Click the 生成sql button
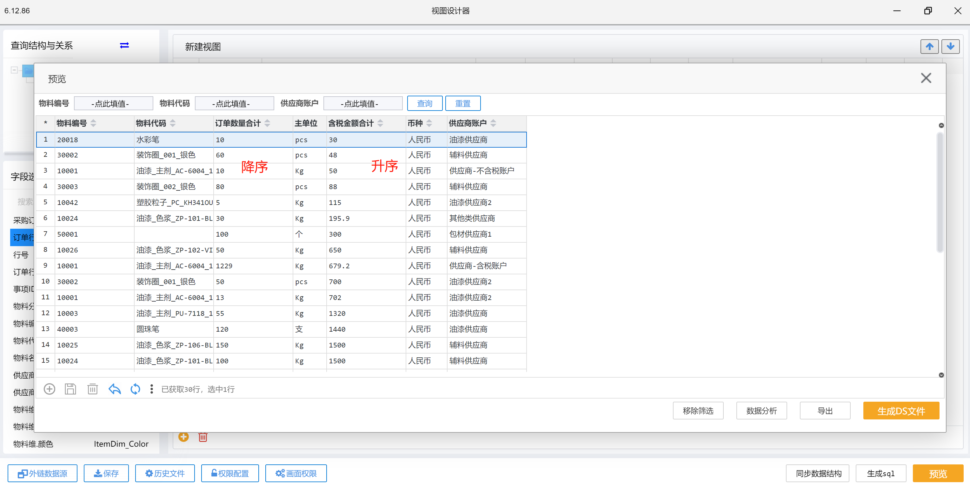The height and width of the screenshot is (485, 970). tap(880, 473)
